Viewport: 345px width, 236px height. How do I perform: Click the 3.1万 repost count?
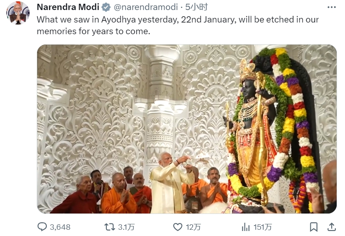(x=126, y=227)
